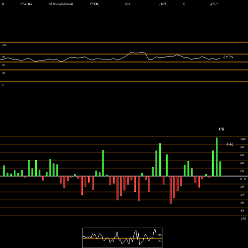Click the -80 axis label of the MR chart

click(x=242, y=211)
